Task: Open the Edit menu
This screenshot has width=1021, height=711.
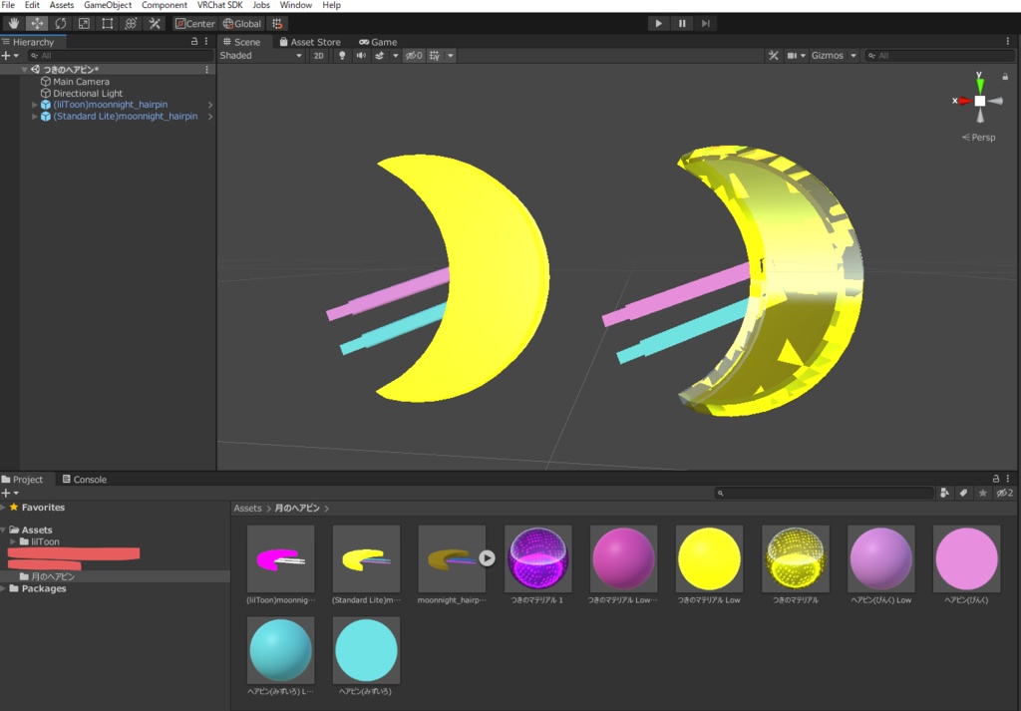Action: [32, 5]
